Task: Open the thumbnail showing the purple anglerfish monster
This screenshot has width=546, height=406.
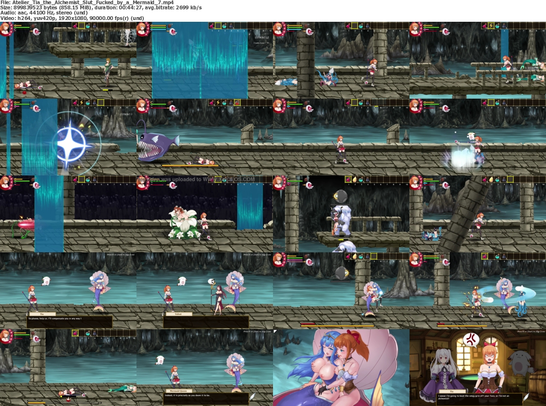Action: 205,137
